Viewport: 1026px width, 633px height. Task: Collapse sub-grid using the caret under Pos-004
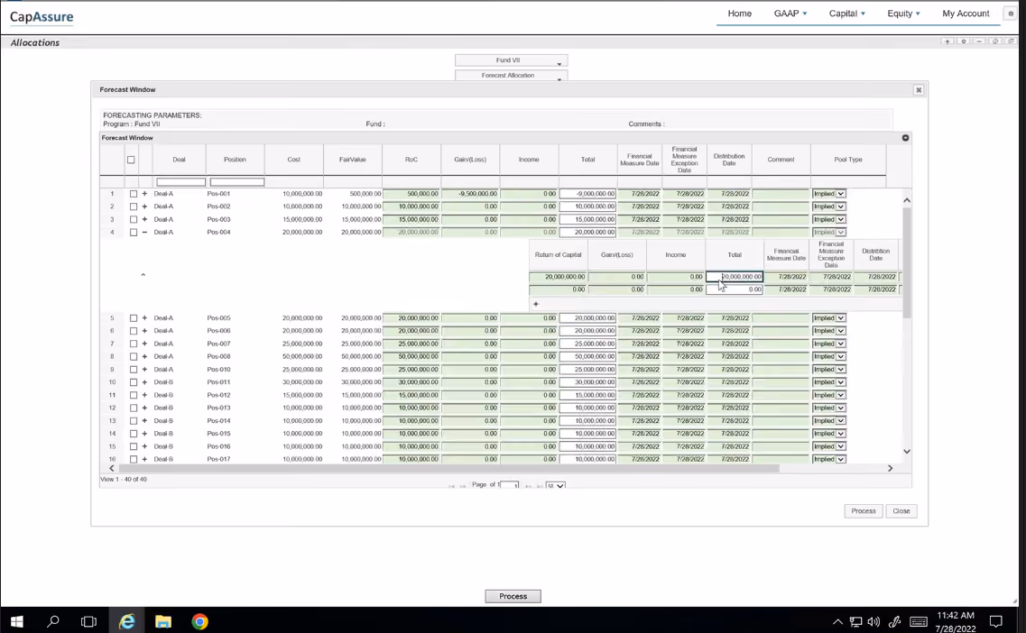point(143,275)
